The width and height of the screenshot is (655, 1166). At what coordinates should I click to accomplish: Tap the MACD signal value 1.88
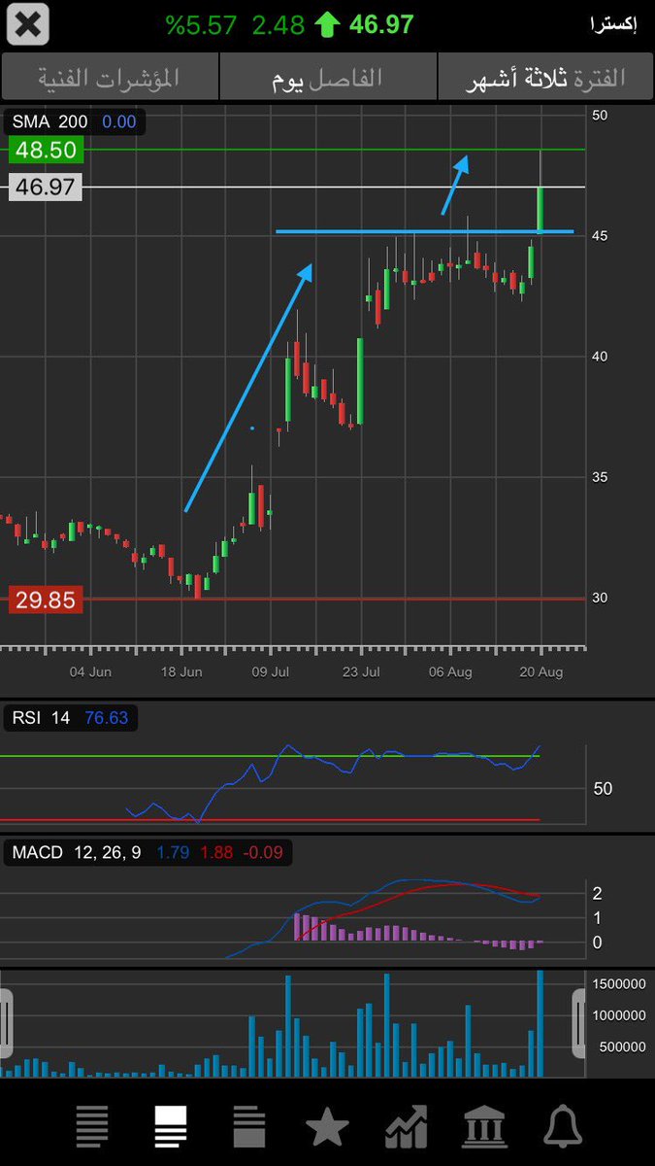[215, 852]
